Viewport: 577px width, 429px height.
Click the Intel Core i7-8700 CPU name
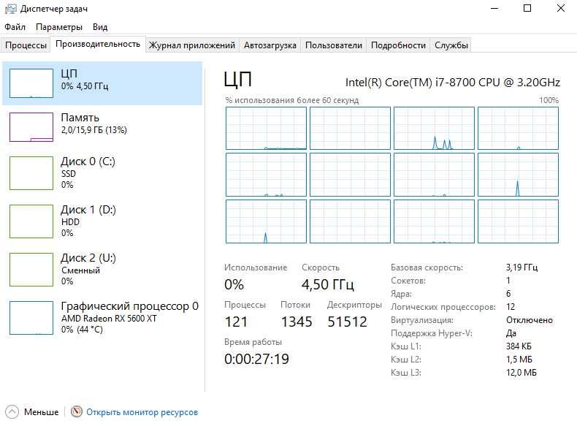pyautogui.click(x=452, y=82)
